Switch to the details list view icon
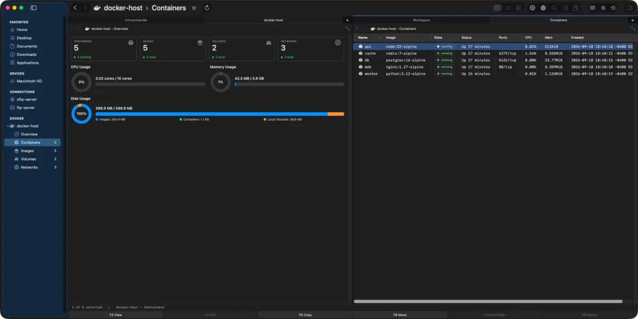 [x=508, y=8]
